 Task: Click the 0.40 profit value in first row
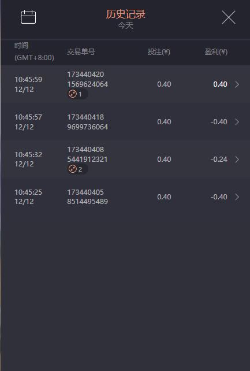click(x=220, y=84)
